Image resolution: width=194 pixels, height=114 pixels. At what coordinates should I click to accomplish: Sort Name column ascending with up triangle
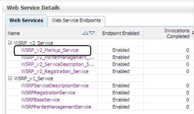tap(85, 33)
